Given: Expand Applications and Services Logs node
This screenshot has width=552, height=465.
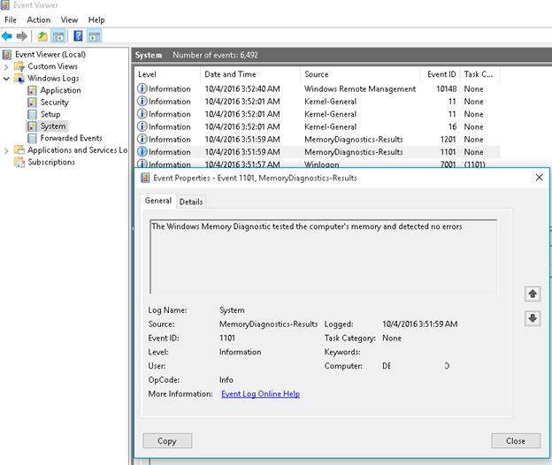Looking at the screenshot, I should click(7, 150).
